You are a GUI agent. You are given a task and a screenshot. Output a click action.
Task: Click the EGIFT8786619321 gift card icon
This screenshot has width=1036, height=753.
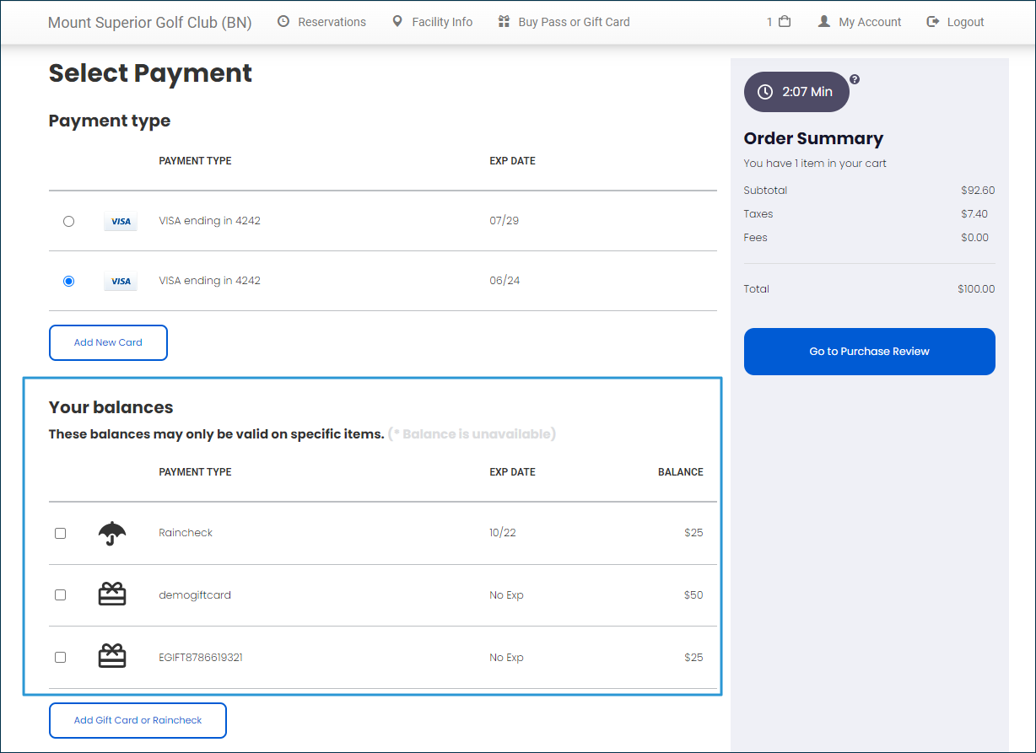(112, 656)
